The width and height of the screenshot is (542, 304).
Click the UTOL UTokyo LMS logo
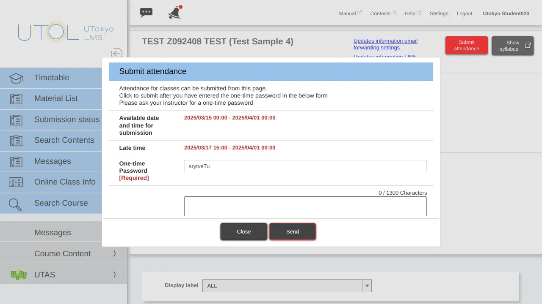[66, 32]
